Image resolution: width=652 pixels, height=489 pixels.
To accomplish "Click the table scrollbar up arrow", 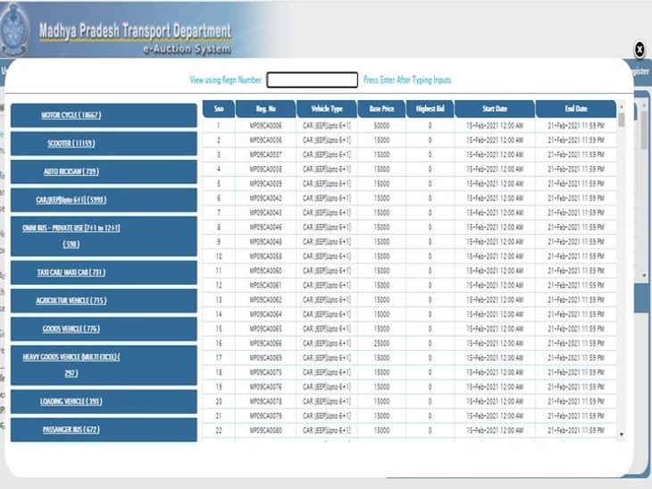I will pos(622,107).
